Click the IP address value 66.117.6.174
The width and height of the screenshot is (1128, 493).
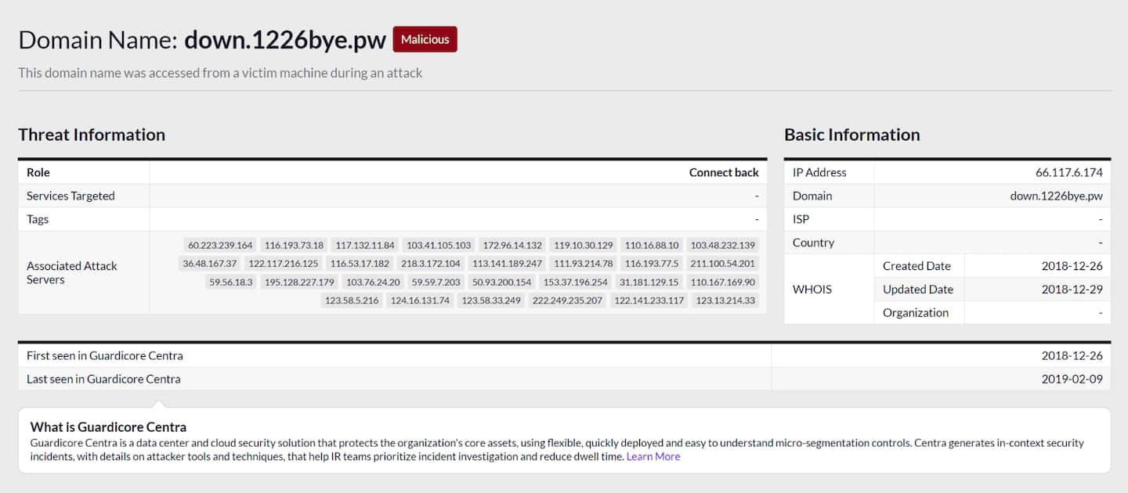click(x=1068, y=172)
